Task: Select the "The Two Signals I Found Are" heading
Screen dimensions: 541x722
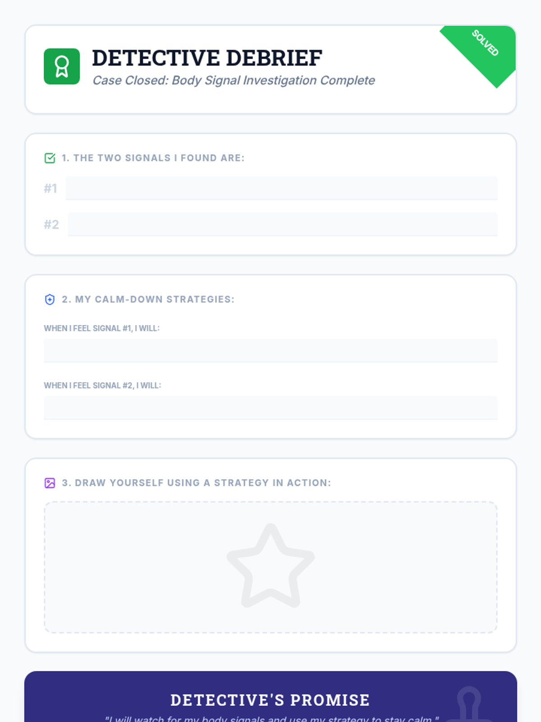Action: coord(153,158)
